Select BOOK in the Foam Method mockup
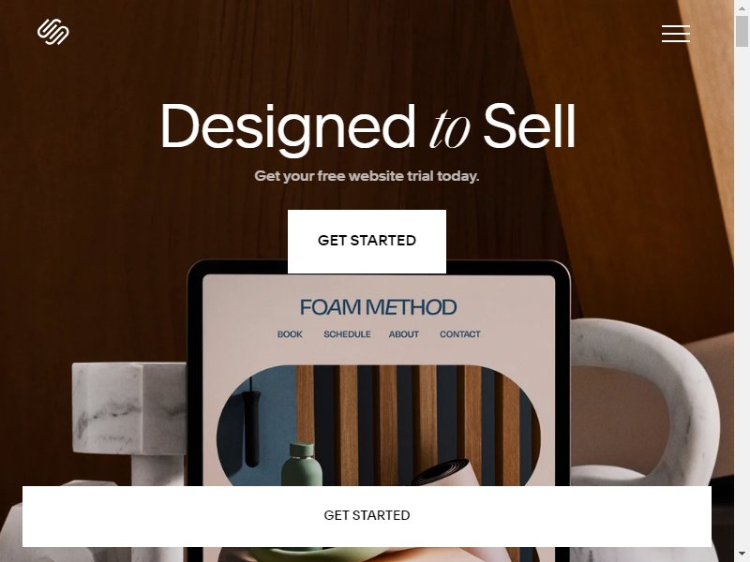This screenshot has height=562, width=750. pos(290,334)
